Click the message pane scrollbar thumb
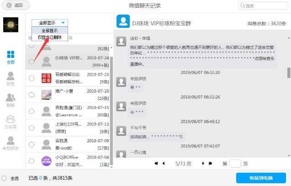 289,72
